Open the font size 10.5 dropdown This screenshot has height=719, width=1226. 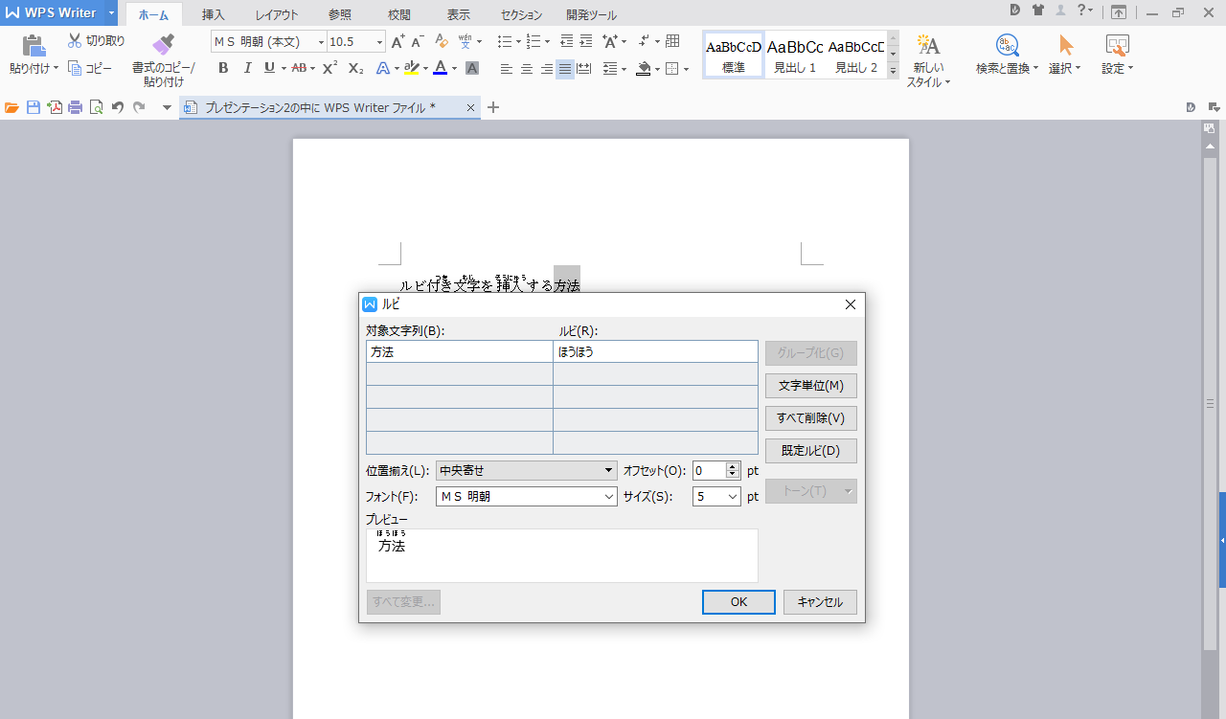pyautogui.click(x=379, y=42)
